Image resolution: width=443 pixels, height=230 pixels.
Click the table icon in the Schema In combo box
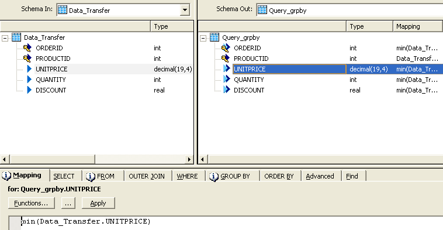(x=62, y=10)
